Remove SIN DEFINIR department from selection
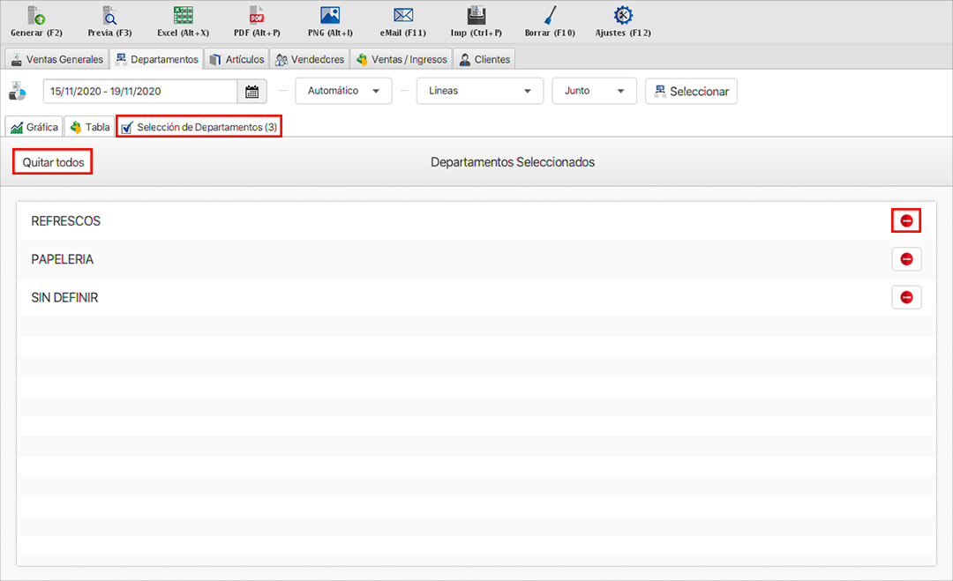This screenshot has width=953, height=581. tap(906, 298)
